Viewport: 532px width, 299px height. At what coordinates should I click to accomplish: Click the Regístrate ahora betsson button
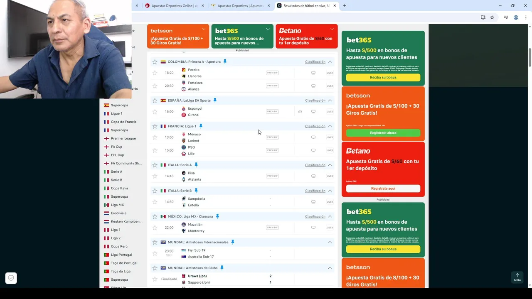pos(383,133)
